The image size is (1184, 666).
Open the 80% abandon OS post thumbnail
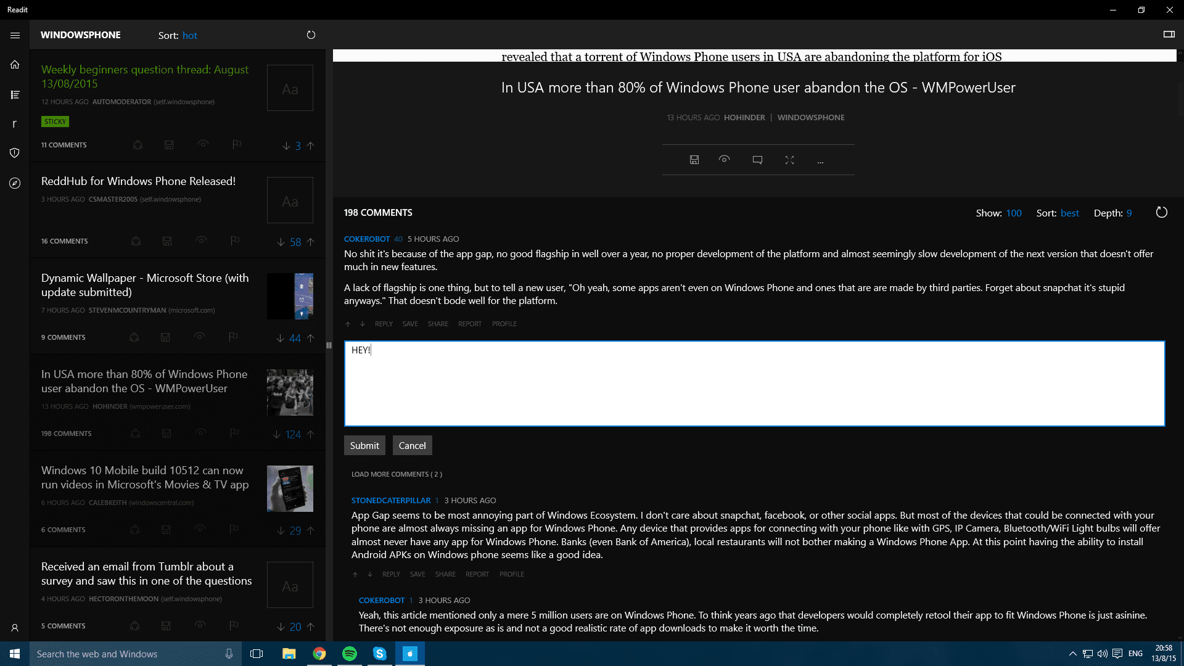coord(290,392)
